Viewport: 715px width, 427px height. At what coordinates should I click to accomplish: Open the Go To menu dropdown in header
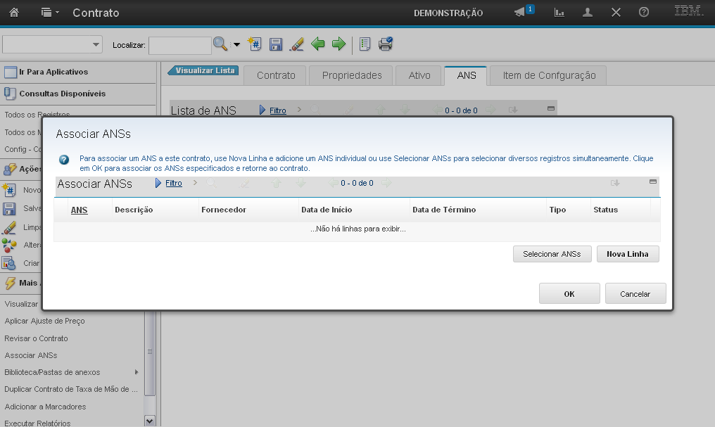50,13
